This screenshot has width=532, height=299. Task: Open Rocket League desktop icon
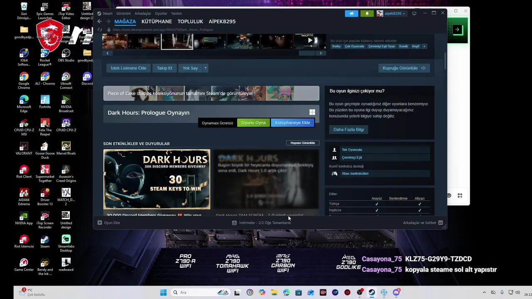point(45,57)
